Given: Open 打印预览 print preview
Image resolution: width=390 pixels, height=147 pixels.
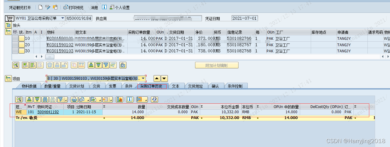Looking at the screenshot, I should tap(73, 7).
